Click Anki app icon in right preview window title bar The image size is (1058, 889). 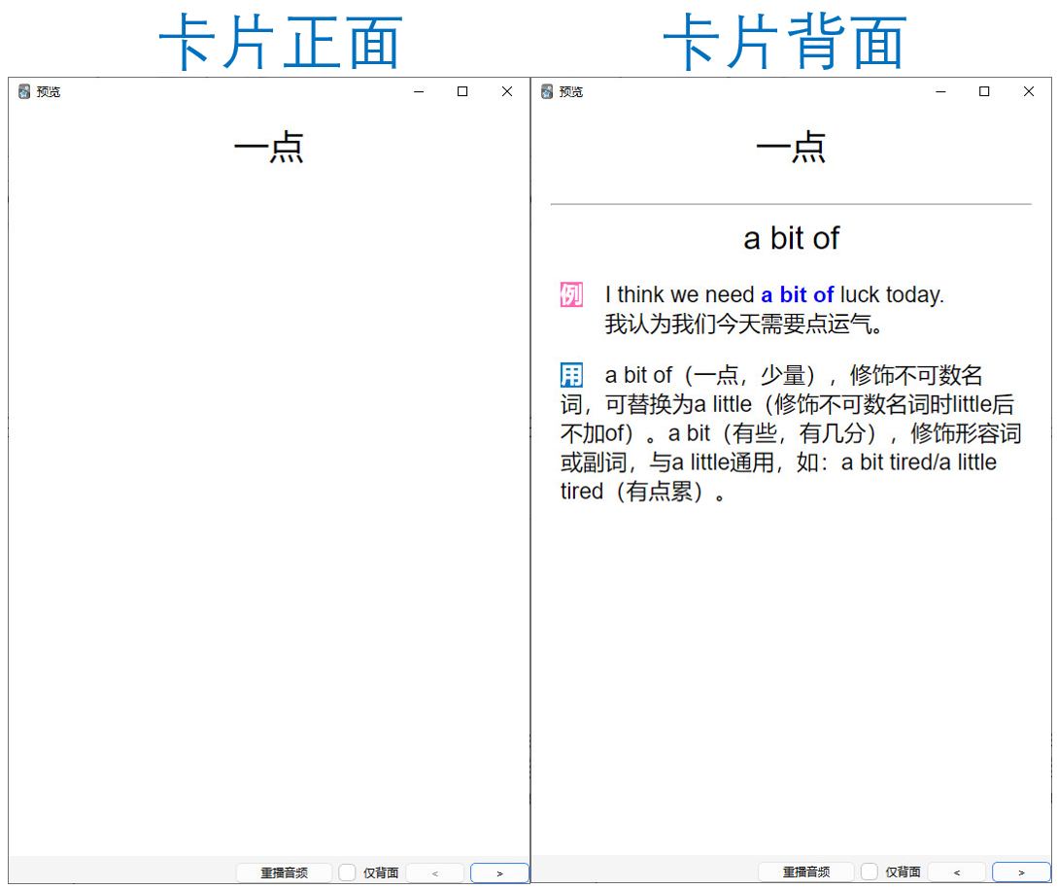pos(547,91)
